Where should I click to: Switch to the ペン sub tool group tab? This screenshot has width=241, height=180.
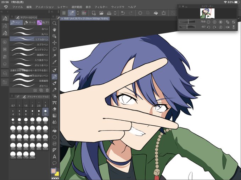(x=16, y=23)
